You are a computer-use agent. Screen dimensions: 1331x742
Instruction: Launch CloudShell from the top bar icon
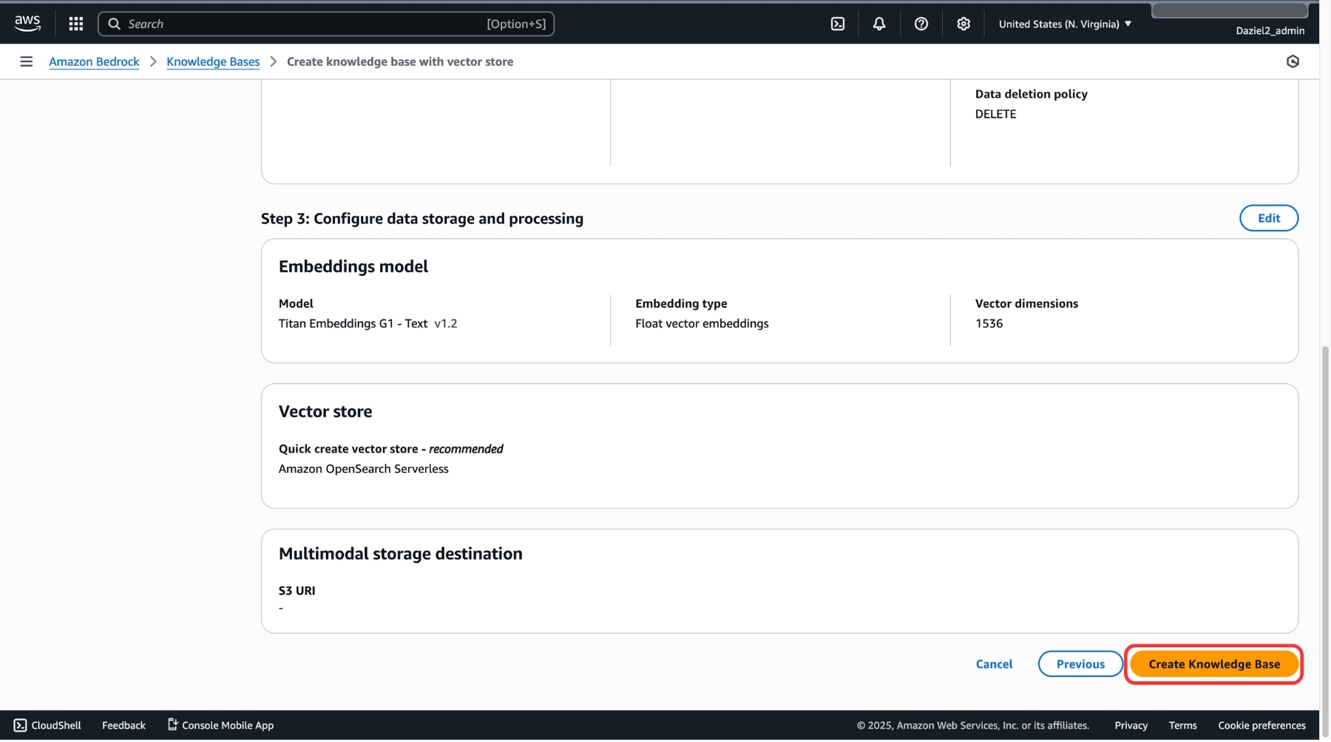[837, 24]
